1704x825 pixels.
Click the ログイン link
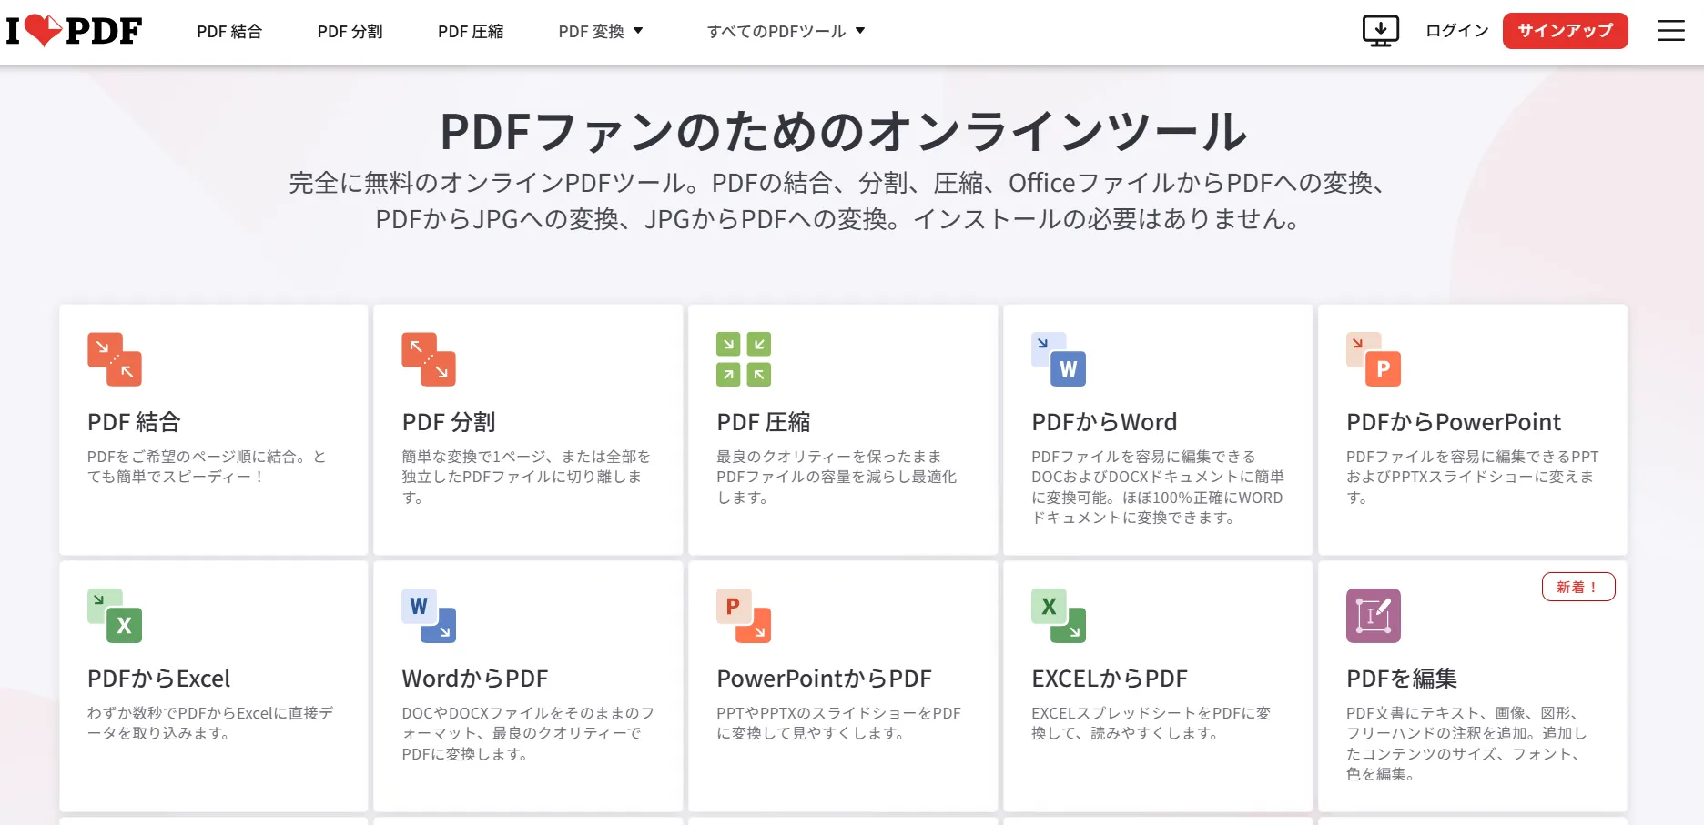click(1456, 31)
